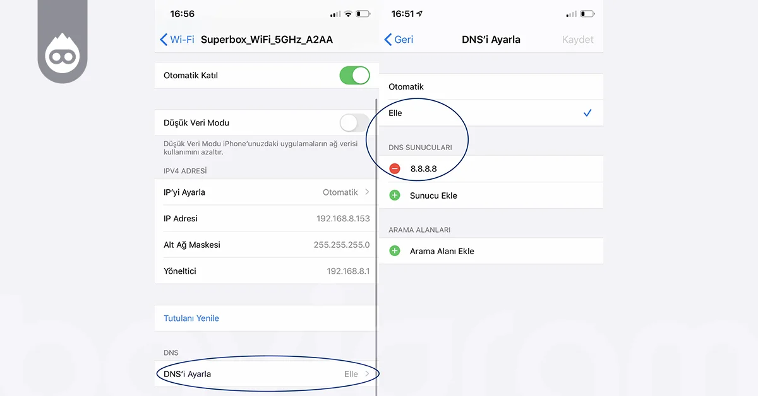The image size is (758, 396).
Task: Tap the back chevron next to Geri
Action: (x=388, y=39)
